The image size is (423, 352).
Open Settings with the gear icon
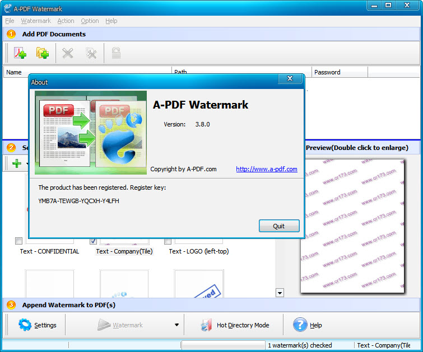point(38,325)
